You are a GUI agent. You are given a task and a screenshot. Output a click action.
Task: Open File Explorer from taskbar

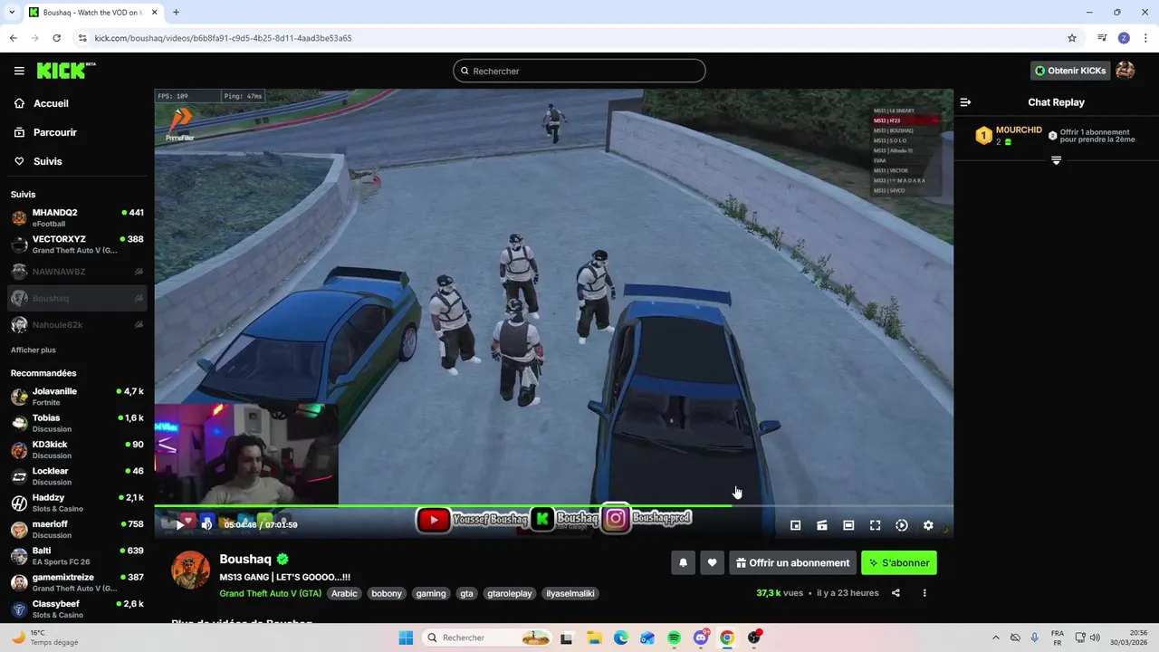tap(593, 638)
